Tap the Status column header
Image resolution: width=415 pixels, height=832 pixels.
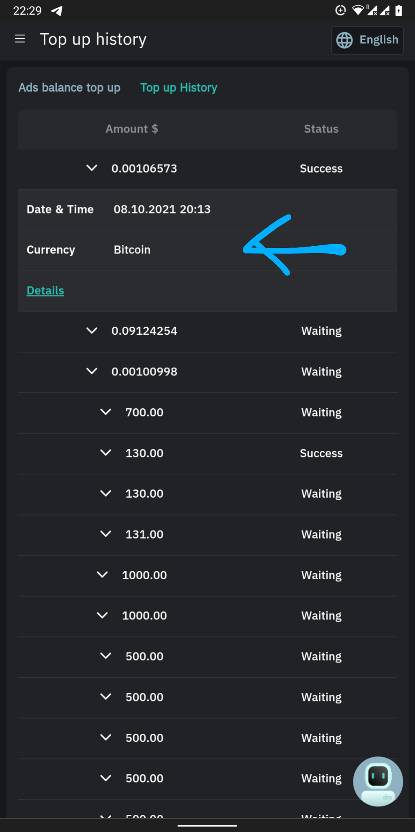click(321, 129)
